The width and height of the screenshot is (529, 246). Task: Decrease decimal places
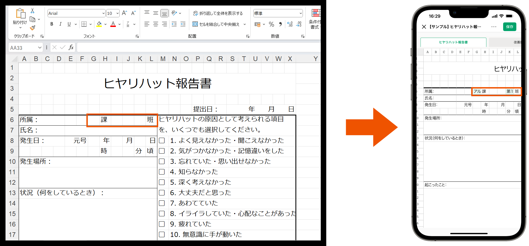[x=299, y=24]
